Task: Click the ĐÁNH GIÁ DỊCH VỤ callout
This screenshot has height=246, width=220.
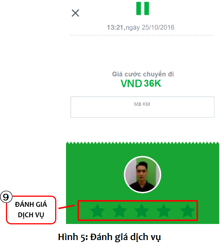Action: tap(31, 210)
